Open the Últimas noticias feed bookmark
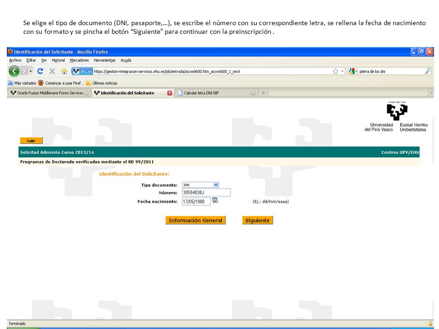 (102, 83)
